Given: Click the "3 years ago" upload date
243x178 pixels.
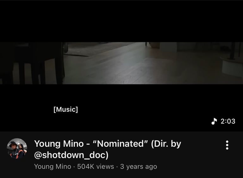Looking at the screenshot, I should click(139, 167).
